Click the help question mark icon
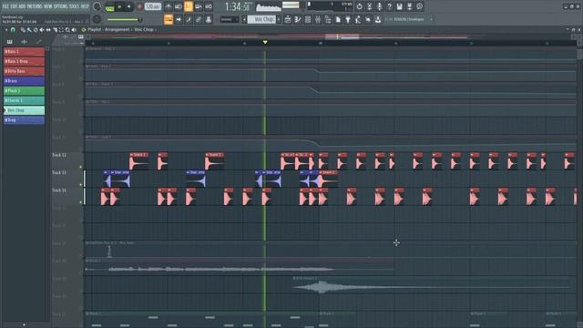Screen dimensions: 583x328 coord(389,6)
